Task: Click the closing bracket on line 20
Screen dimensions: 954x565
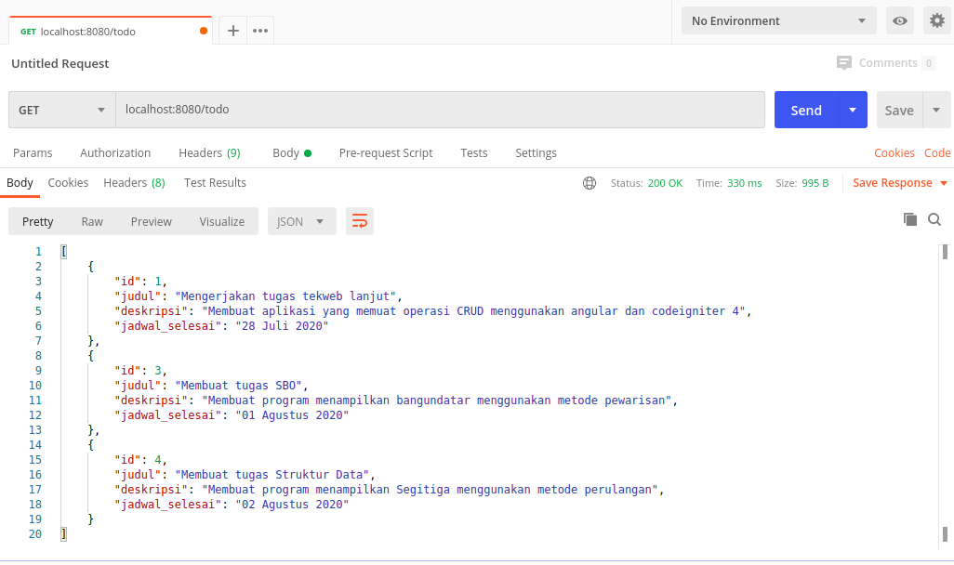Action: [x=64, y=534]
